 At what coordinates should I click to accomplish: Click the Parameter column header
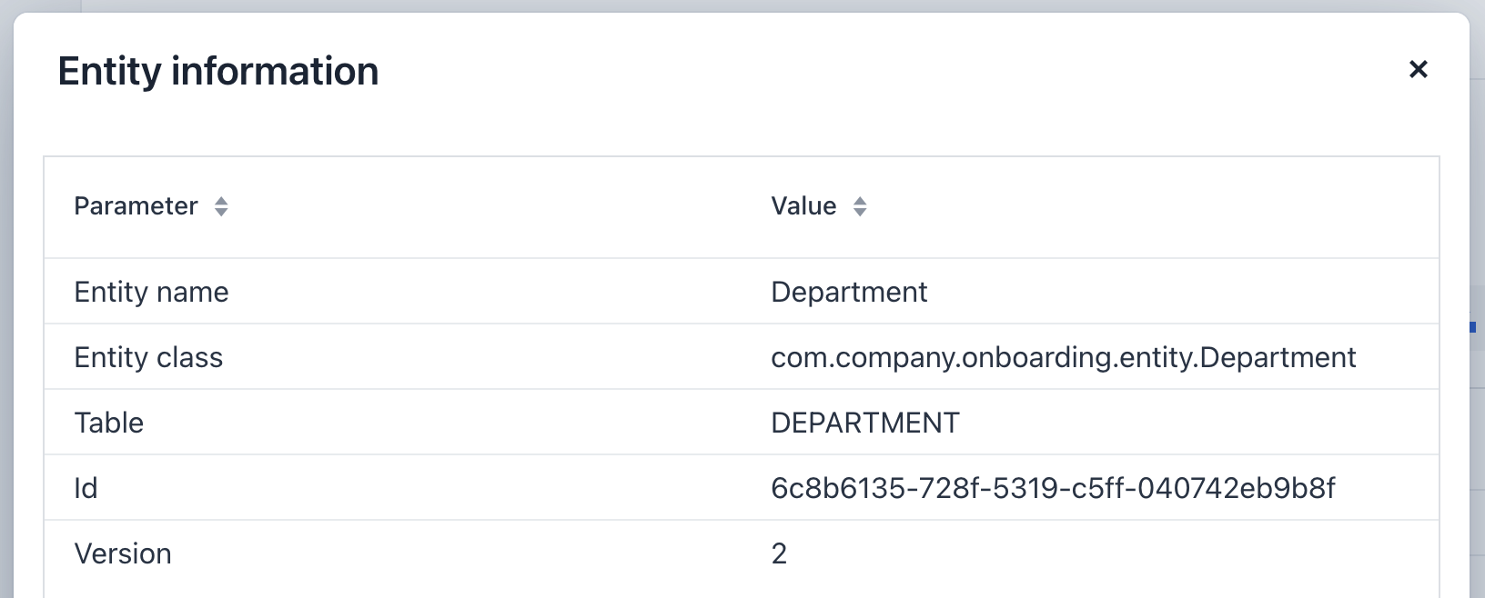[136, 206]
